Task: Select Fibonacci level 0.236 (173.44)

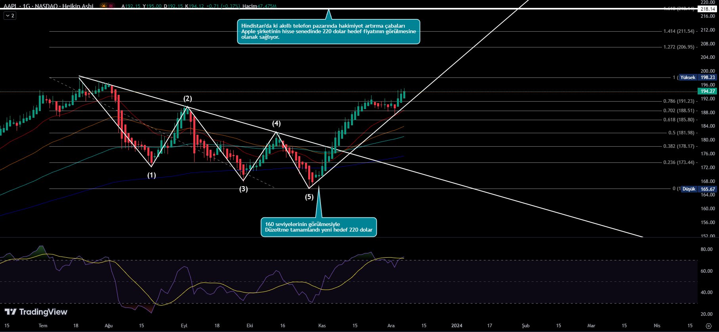Action: pos(679,162)
